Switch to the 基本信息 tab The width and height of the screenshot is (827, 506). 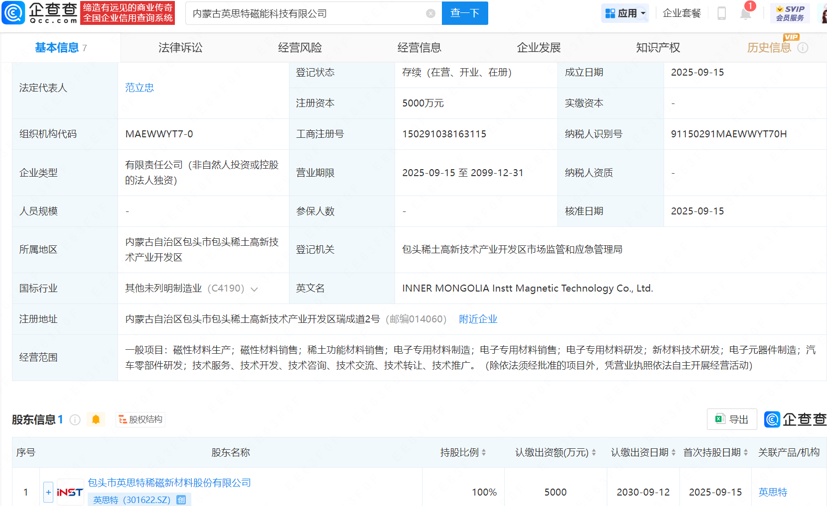pos(61,48)
